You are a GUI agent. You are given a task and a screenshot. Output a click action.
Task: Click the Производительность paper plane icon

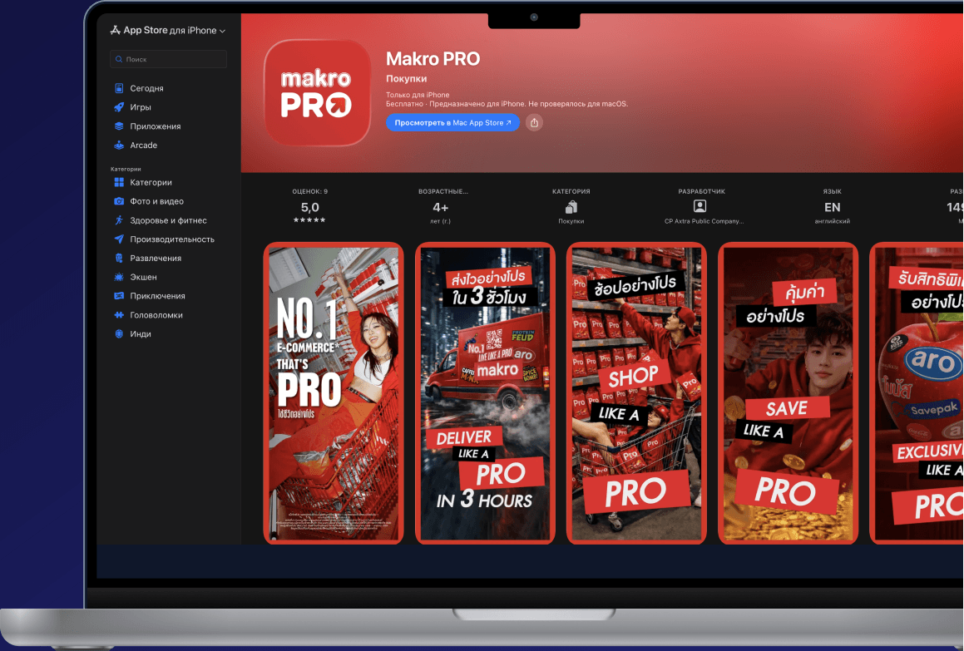(119, 239)
